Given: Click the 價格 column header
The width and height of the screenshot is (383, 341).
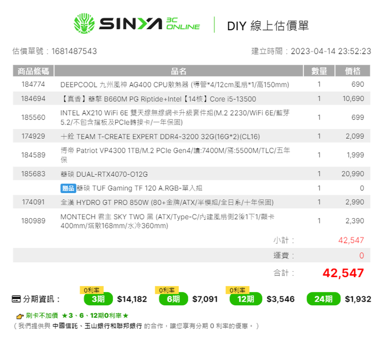Looking at the screenshot, I should click(x=353, y=71).
